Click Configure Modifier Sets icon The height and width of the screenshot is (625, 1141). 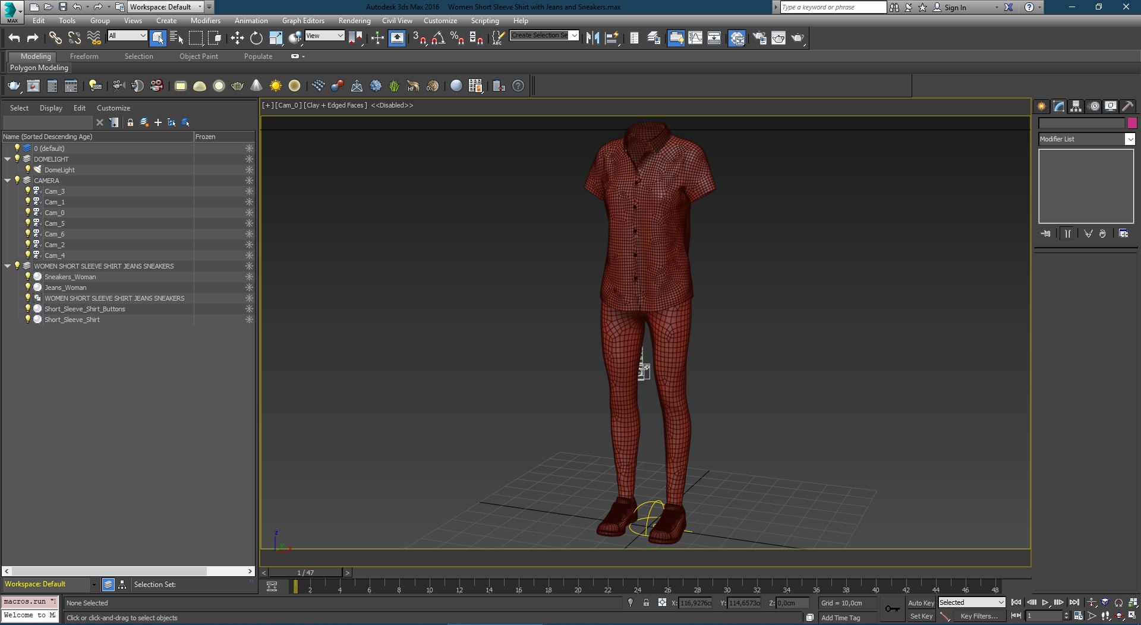pos(1123,233)
